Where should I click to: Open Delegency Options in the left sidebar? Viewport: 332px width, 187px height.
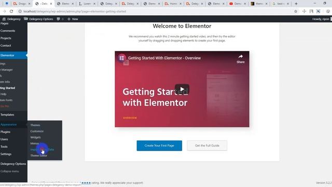pos(13,164)
